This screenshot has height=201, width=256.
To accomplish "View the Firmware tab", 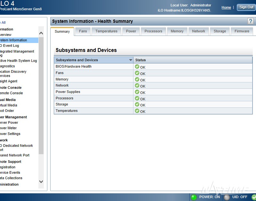I will tap(242, 31).
